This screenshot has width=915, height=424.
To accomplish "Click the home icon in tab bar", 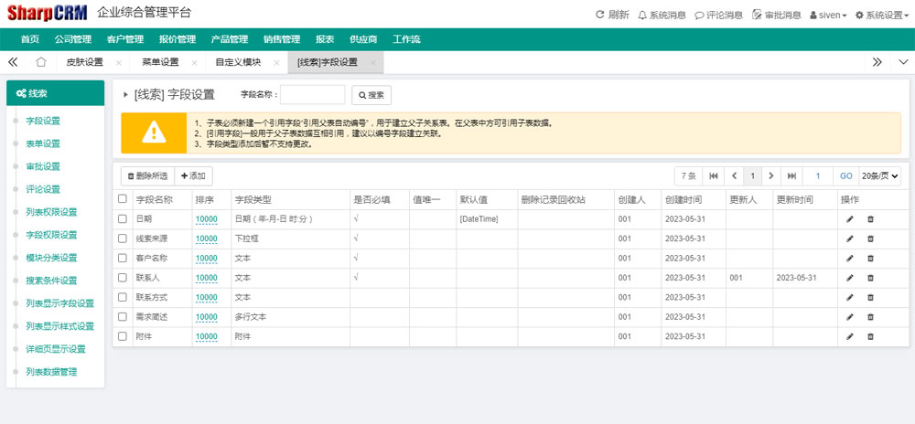I will [x=40, y=62].
